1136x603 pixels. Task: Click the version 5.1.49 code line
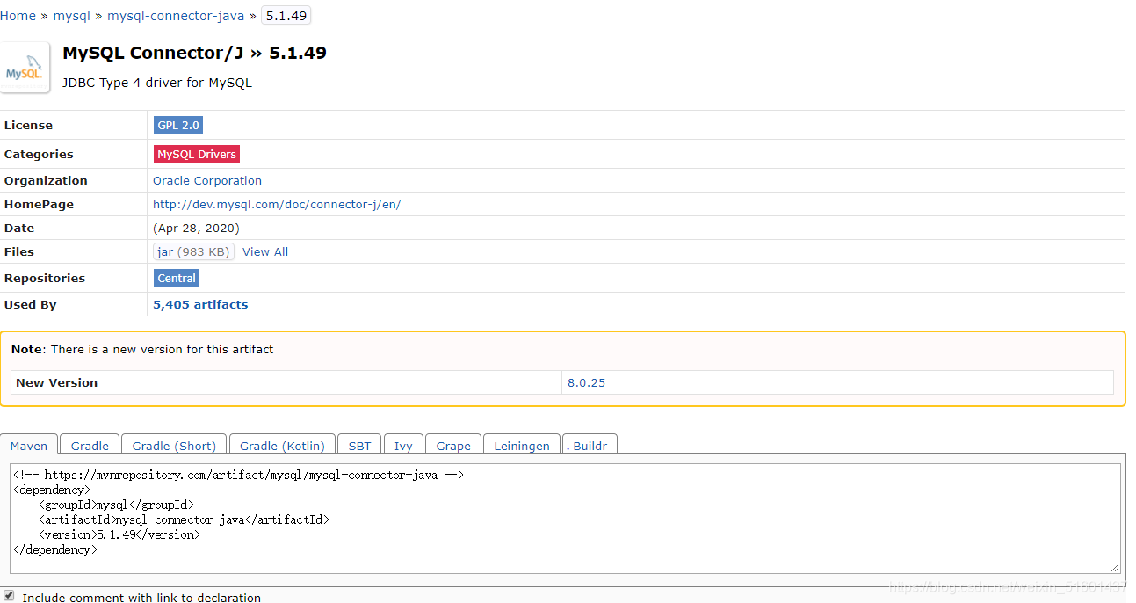[119, 534]
